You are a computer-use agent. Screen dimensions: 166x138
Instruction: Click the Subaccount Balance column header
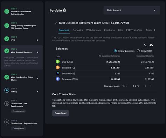pyautogui.click(x=145, y=56)
